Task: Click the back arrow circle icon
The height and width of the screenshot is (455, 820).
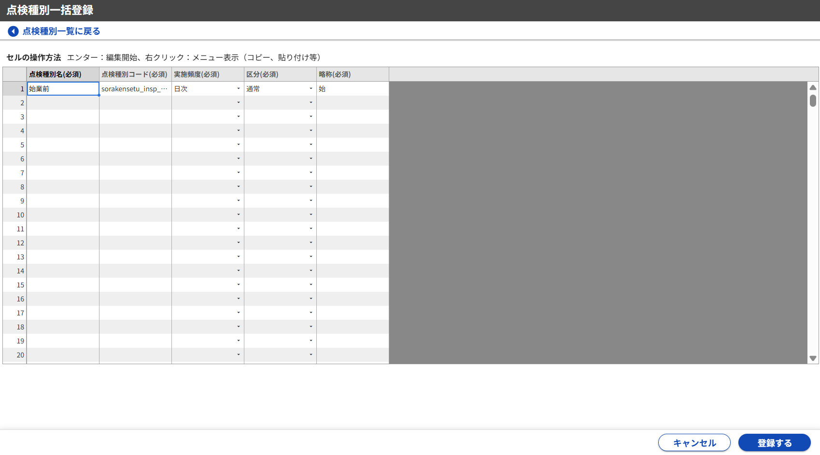Action: [13, 31]
